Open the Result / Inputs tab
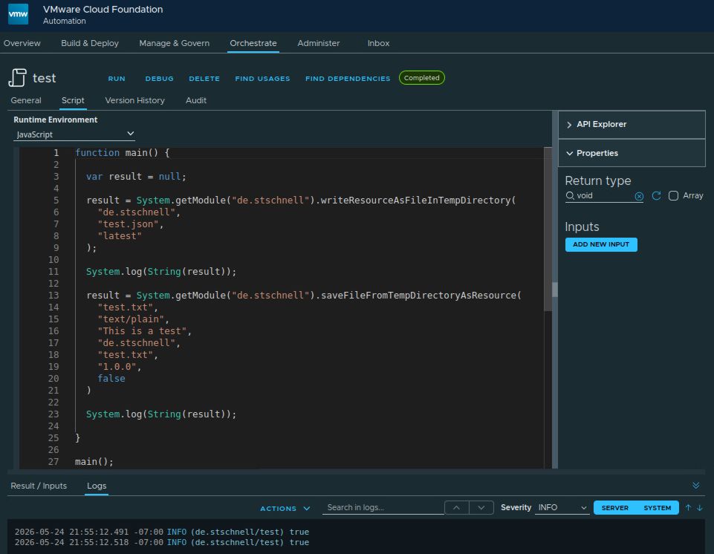The image size is (714, 554). tap(39, 486)
